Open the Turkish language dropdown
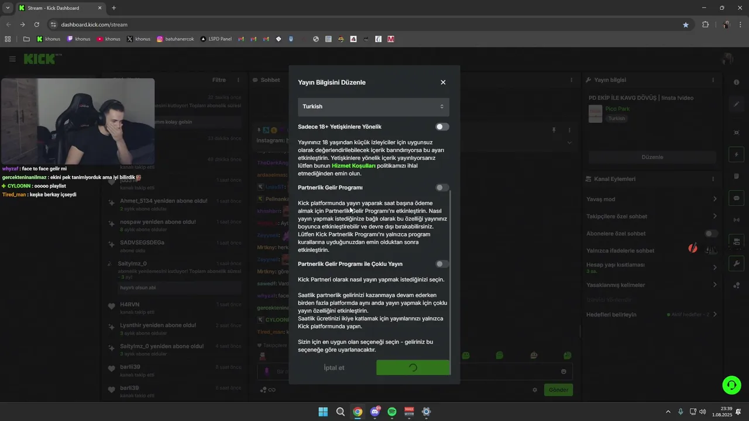Viewport: 749px width, 421px height. point(373,106)
